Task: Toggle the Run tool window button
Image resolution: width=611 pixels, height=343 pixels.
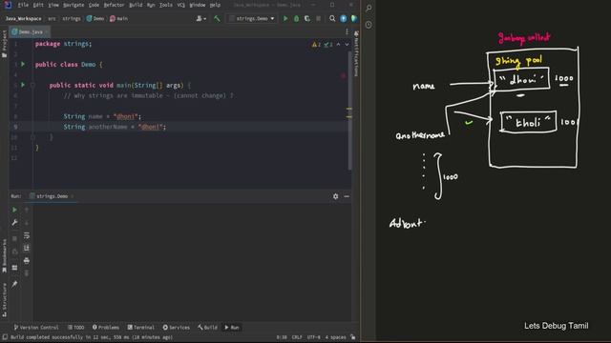Action: point(232,328)
